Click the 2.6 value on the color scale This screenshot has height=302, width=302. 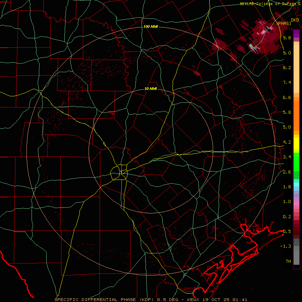pyautogui.click(x=287, y=172)
